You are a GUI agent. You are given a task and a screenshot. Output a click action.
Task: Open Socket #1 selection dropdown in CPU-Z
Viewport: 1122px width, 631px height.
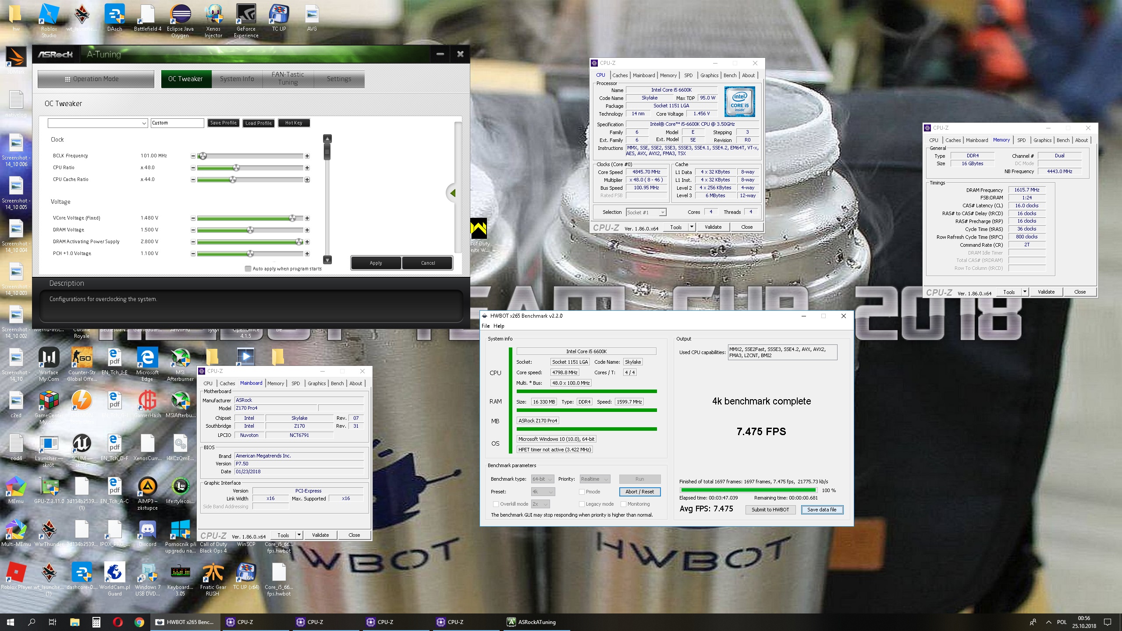pos(646,212)
